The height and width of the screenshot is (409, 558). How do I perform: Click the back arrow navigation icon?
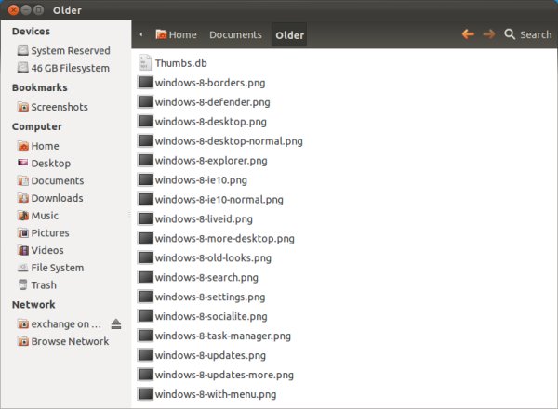[468, 34]
